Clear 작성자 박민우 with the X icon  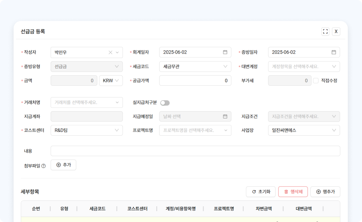click(x=110, y=52)
